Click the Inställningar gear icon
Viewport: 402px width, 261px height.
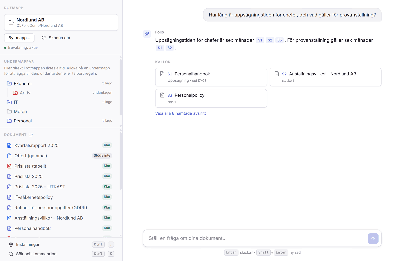[x=11, y=245]
